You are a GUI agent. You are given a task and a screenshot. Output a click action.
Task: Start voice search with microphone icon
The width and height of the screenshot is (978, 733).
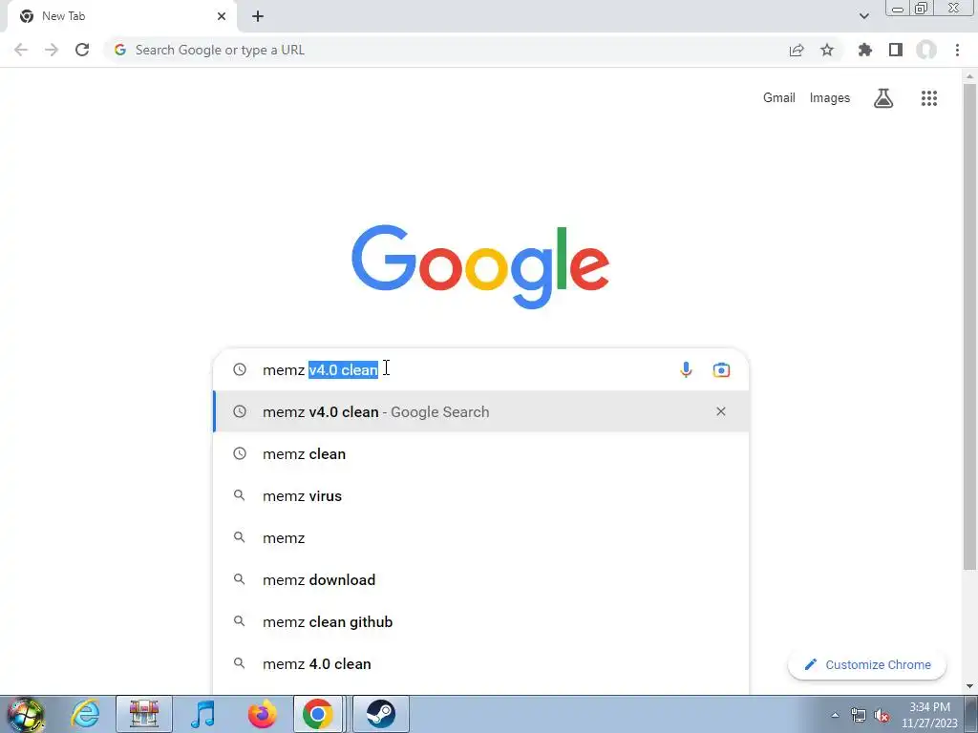[x=686, y=369]
